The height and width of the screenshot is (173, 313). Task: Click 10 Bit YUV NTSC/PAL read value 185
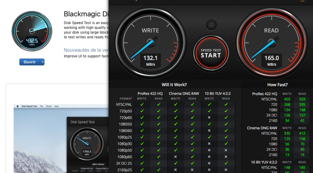(x=302, y=168)
